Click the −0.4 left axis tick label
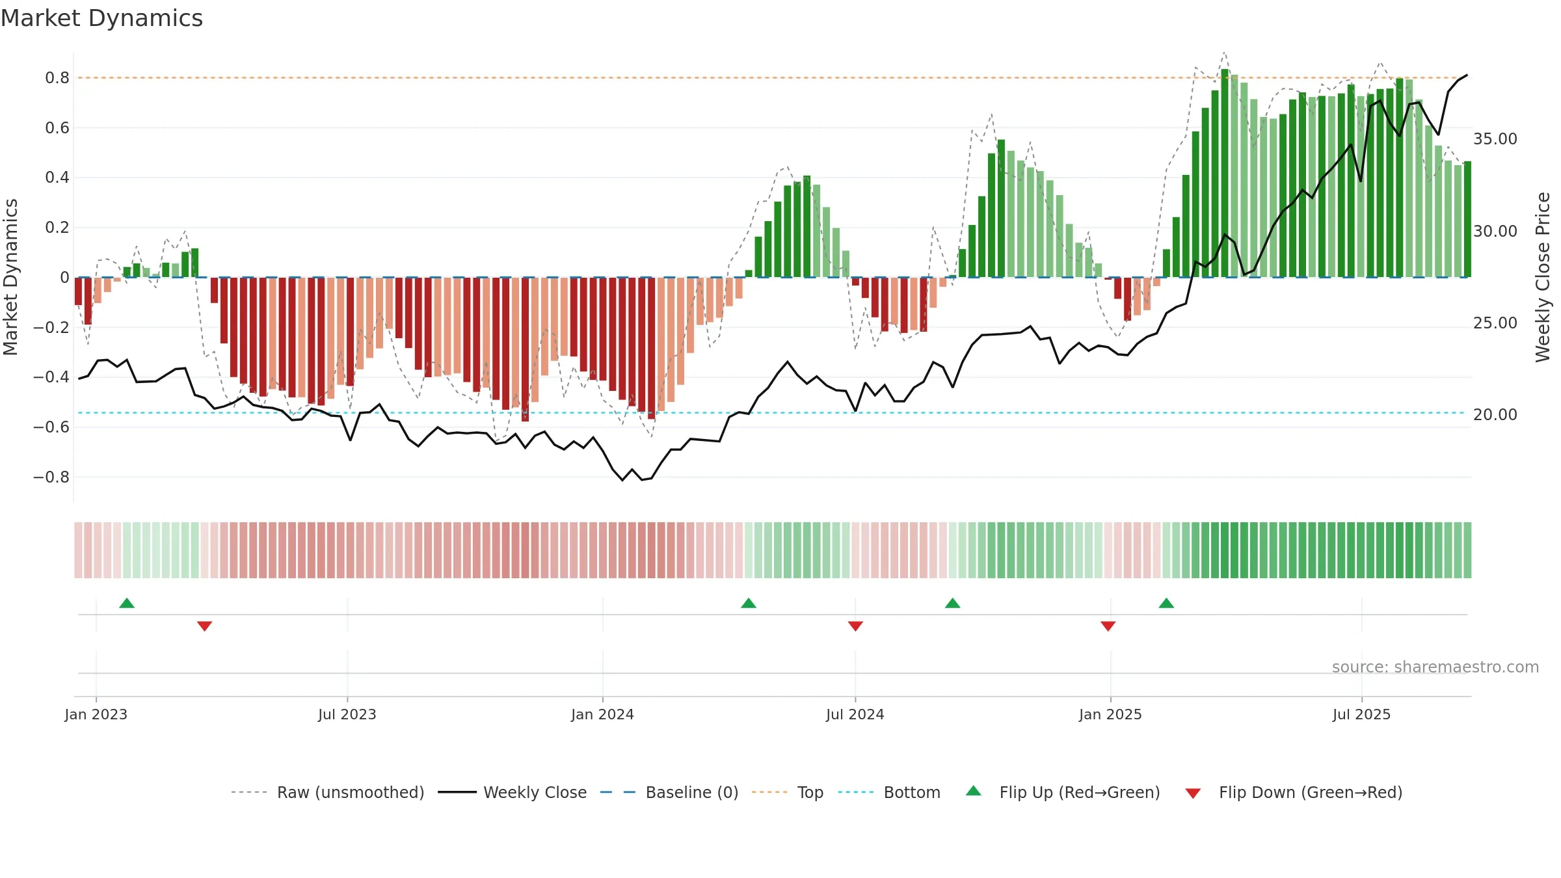The image size is (1561, 878). click(x=51, y=377)
